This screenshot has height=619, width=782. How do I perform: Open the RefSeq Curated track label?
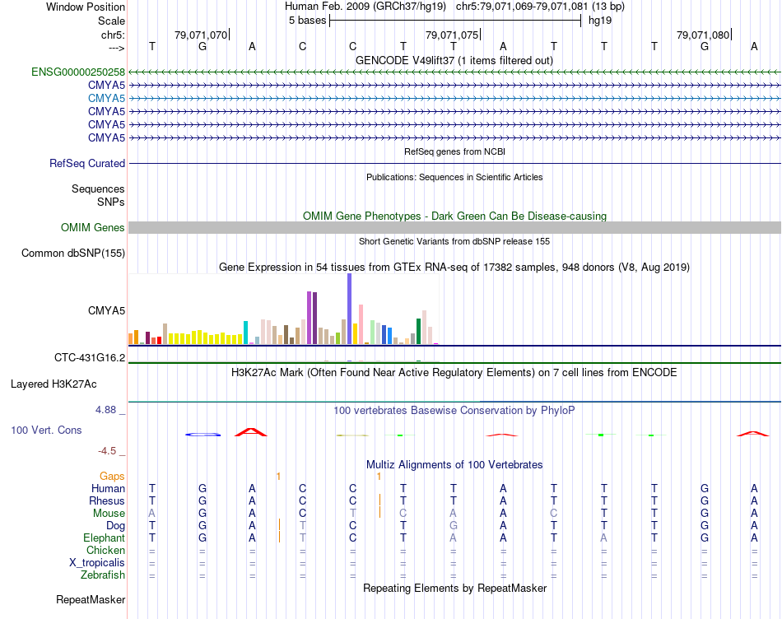point(87,163)
